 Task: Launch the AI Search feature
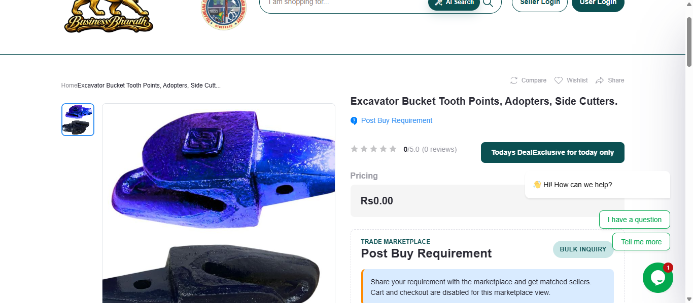pyautogui.click(x=454, y=3)
